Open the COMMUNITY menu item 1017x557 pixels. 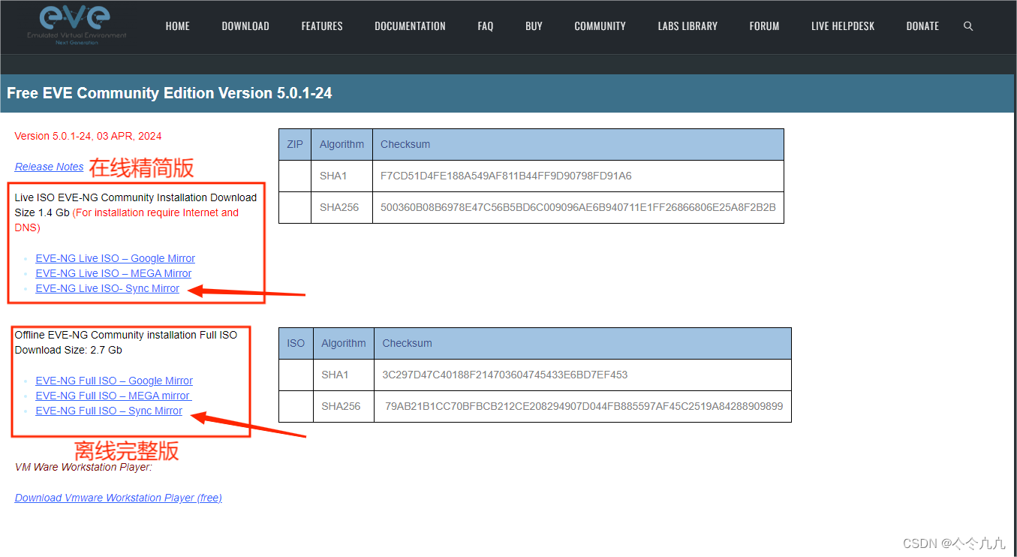600,26
